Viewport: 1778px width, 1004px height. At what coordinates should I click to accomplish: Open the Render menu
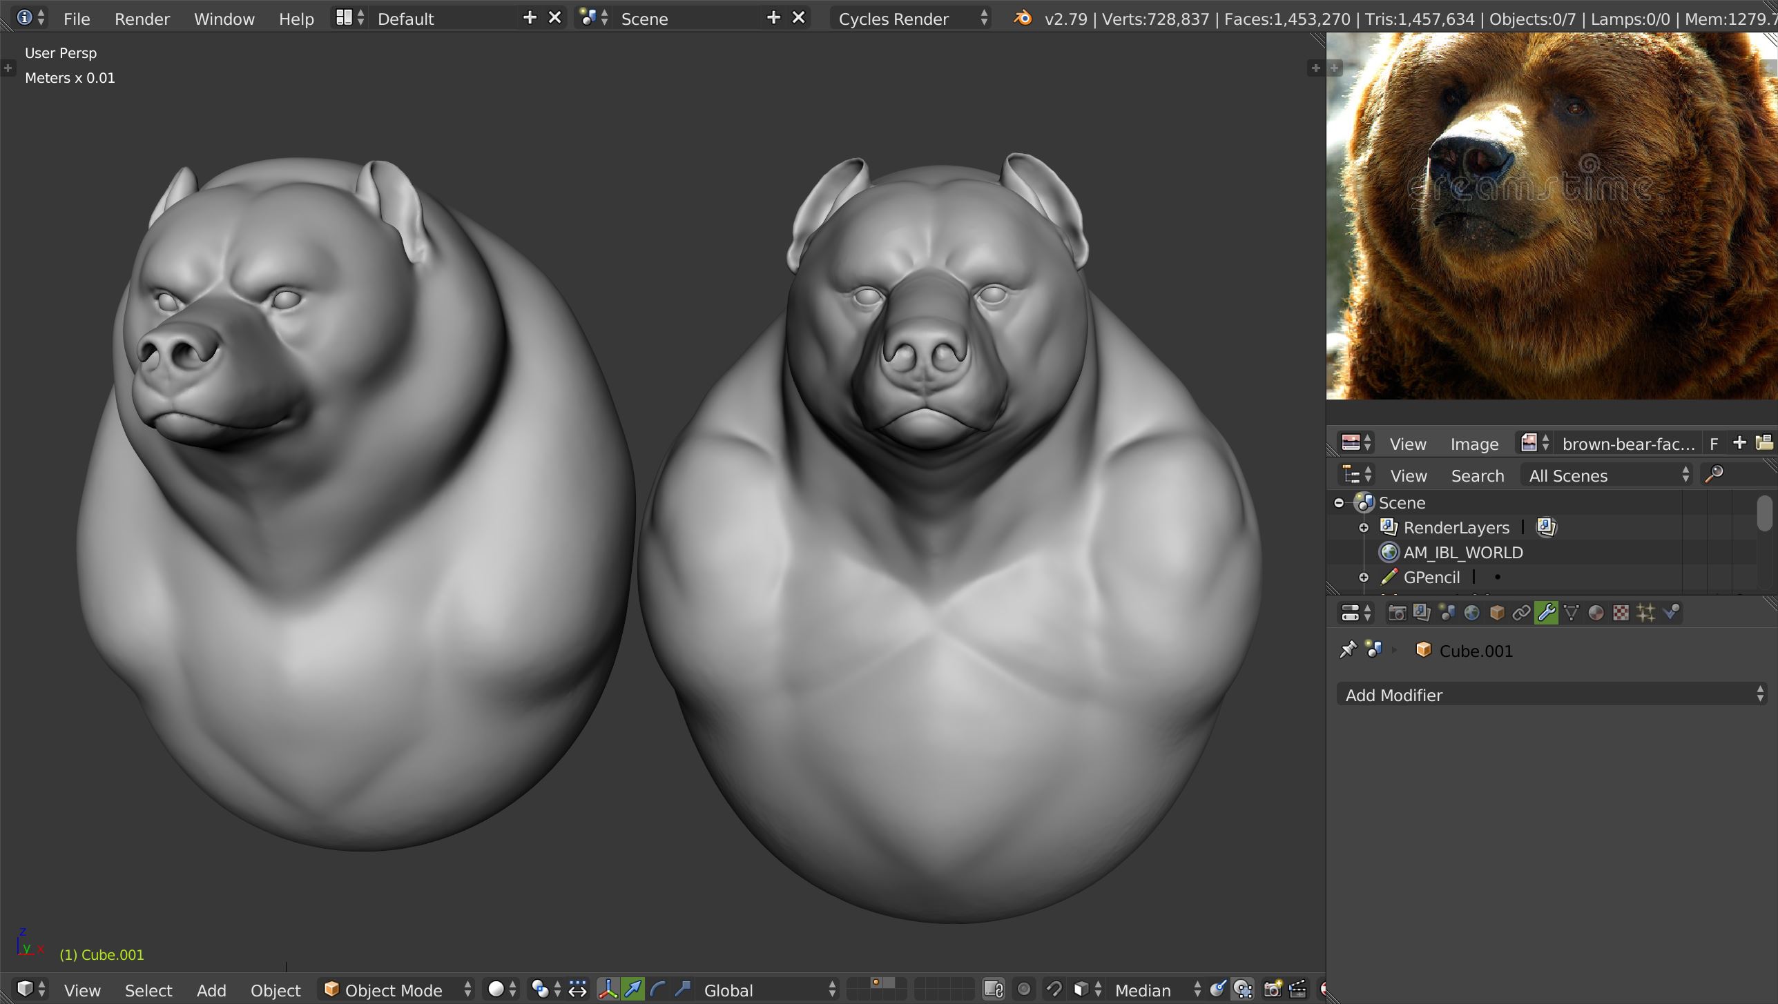point(142,19)
